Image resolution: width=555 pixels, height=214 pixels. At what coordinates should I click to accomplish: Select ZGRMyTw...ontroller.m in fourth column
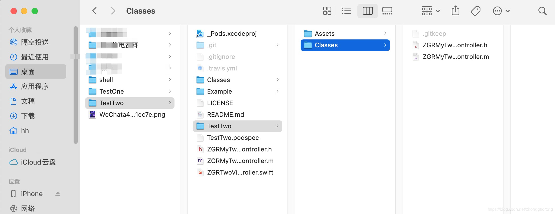[x=453, y=57]
